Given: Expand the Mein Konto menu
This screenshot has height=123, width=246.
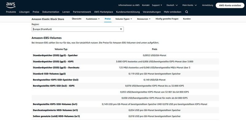Looking at the screenshot, I should click(x=189, y=5).
